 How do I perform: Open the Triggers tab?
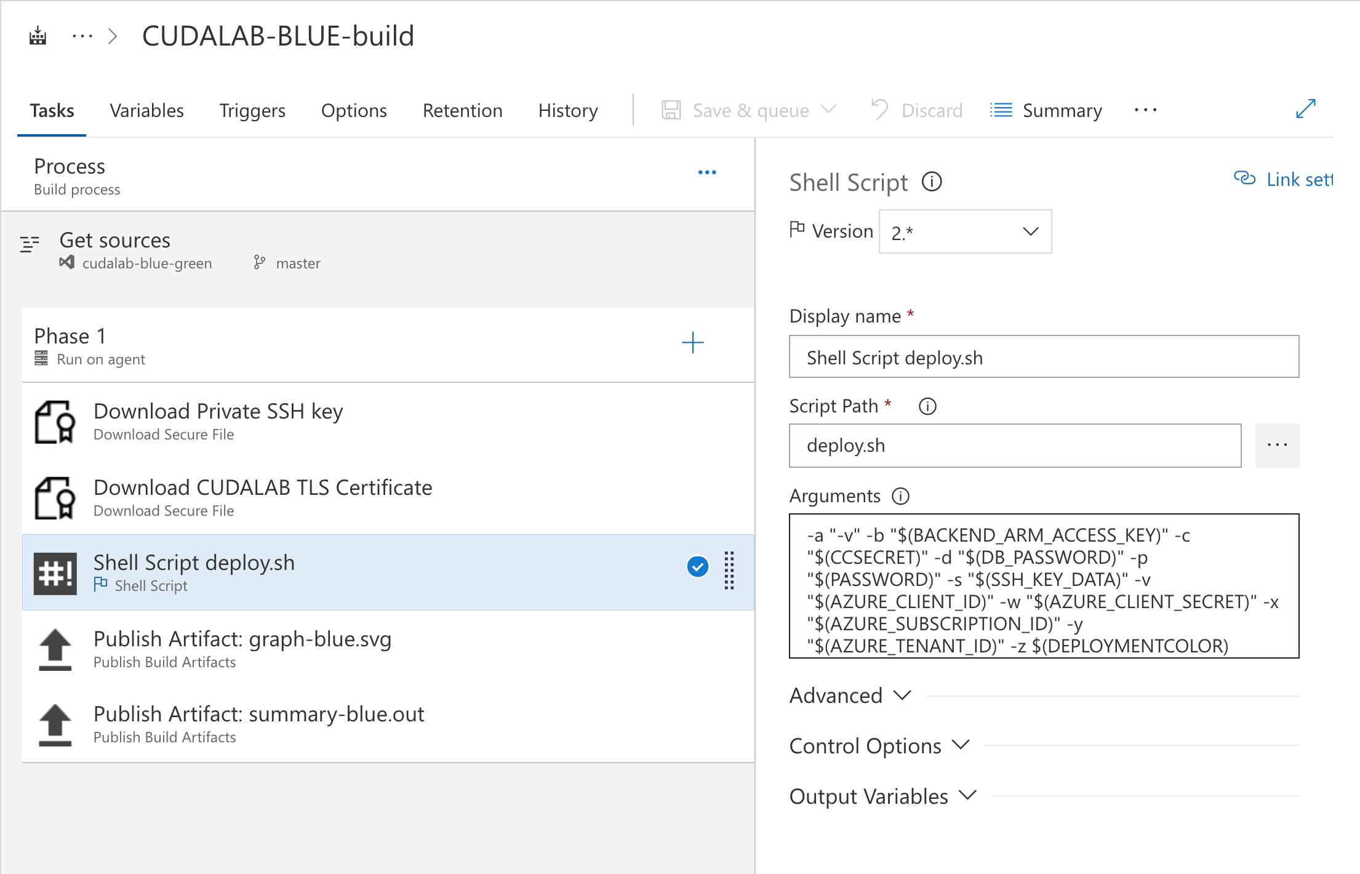click(x=252, y=111)
